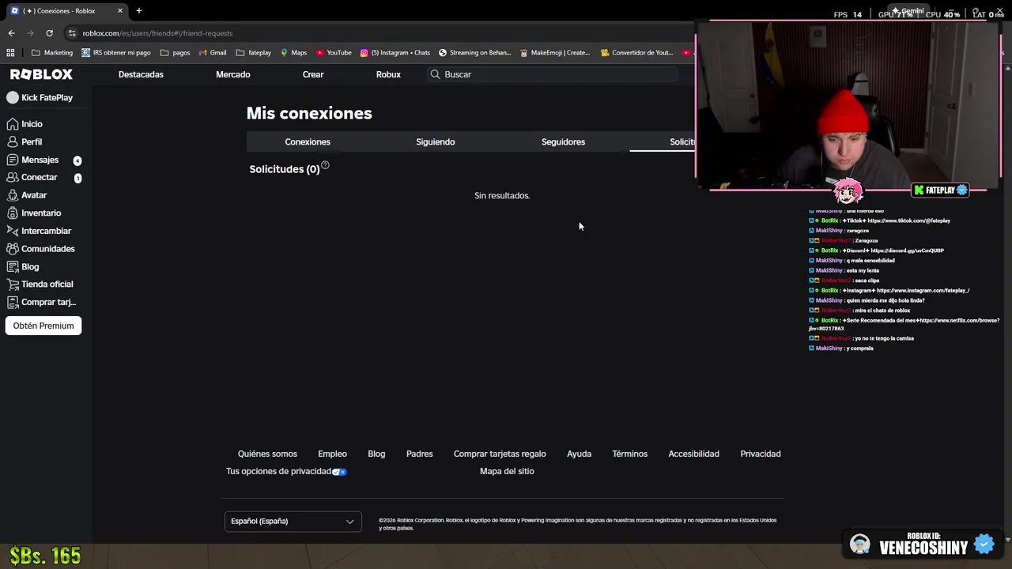Viewport: 1012px width, 569px height.
Task: Toggle the Tus opciones de privacidad switch
Action: pyautogui.click(x=339, y=472)
